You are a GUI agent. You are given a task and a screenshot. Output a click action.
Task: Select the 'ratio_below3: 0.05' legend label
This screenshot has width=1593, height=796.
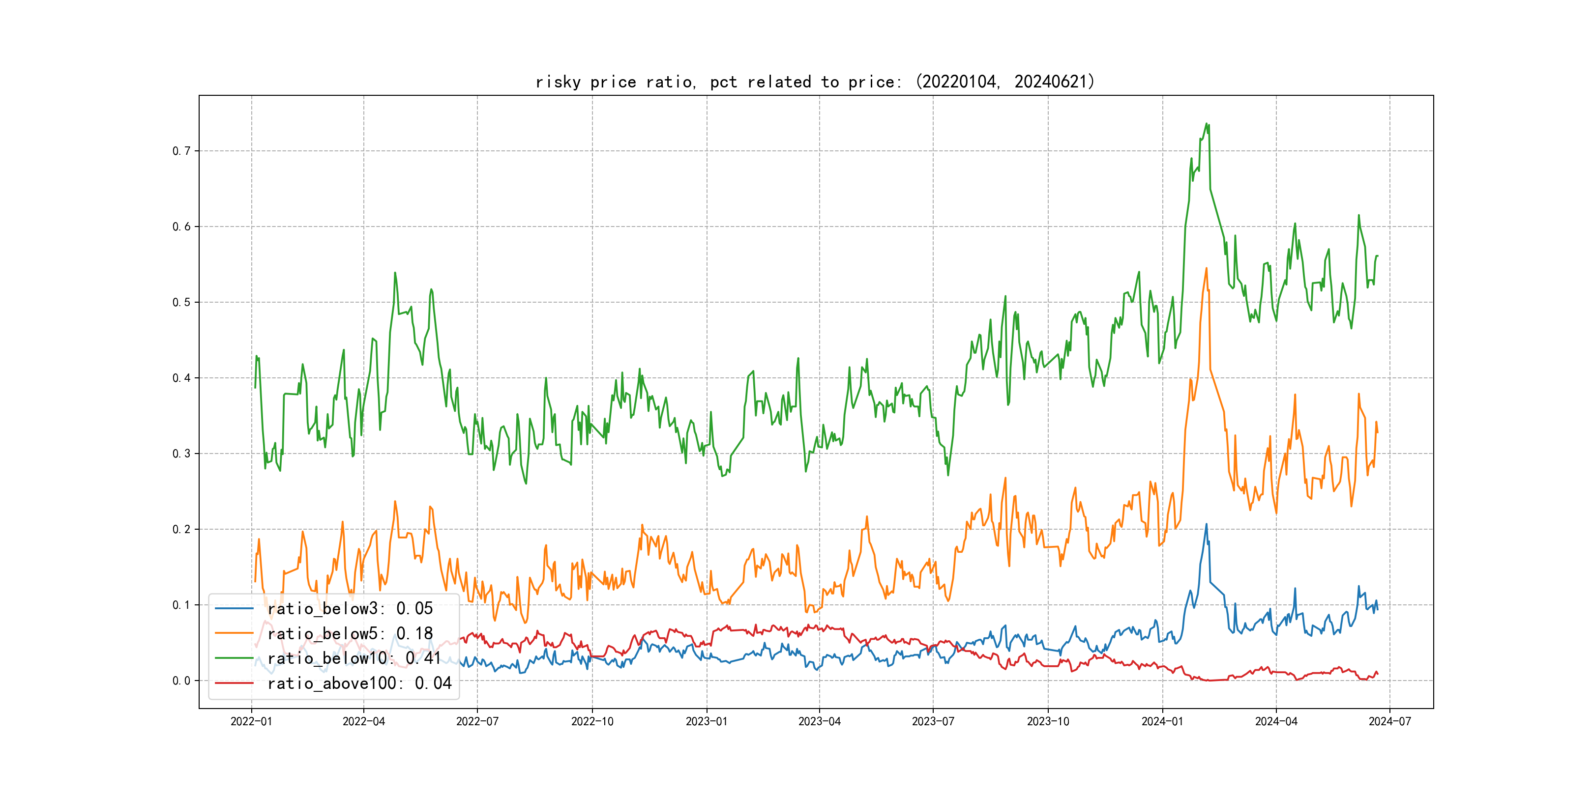tap(350, 609)
